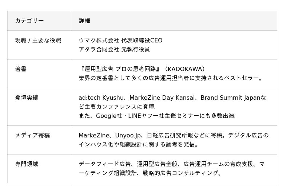
Task: Select the 専門領域 row label
Action: [x=27, y=164]
